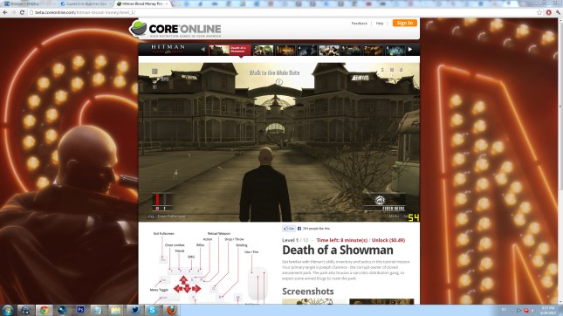Open the Windows Start menu
This screenshot has width=563, height=316.
(8, 310)
